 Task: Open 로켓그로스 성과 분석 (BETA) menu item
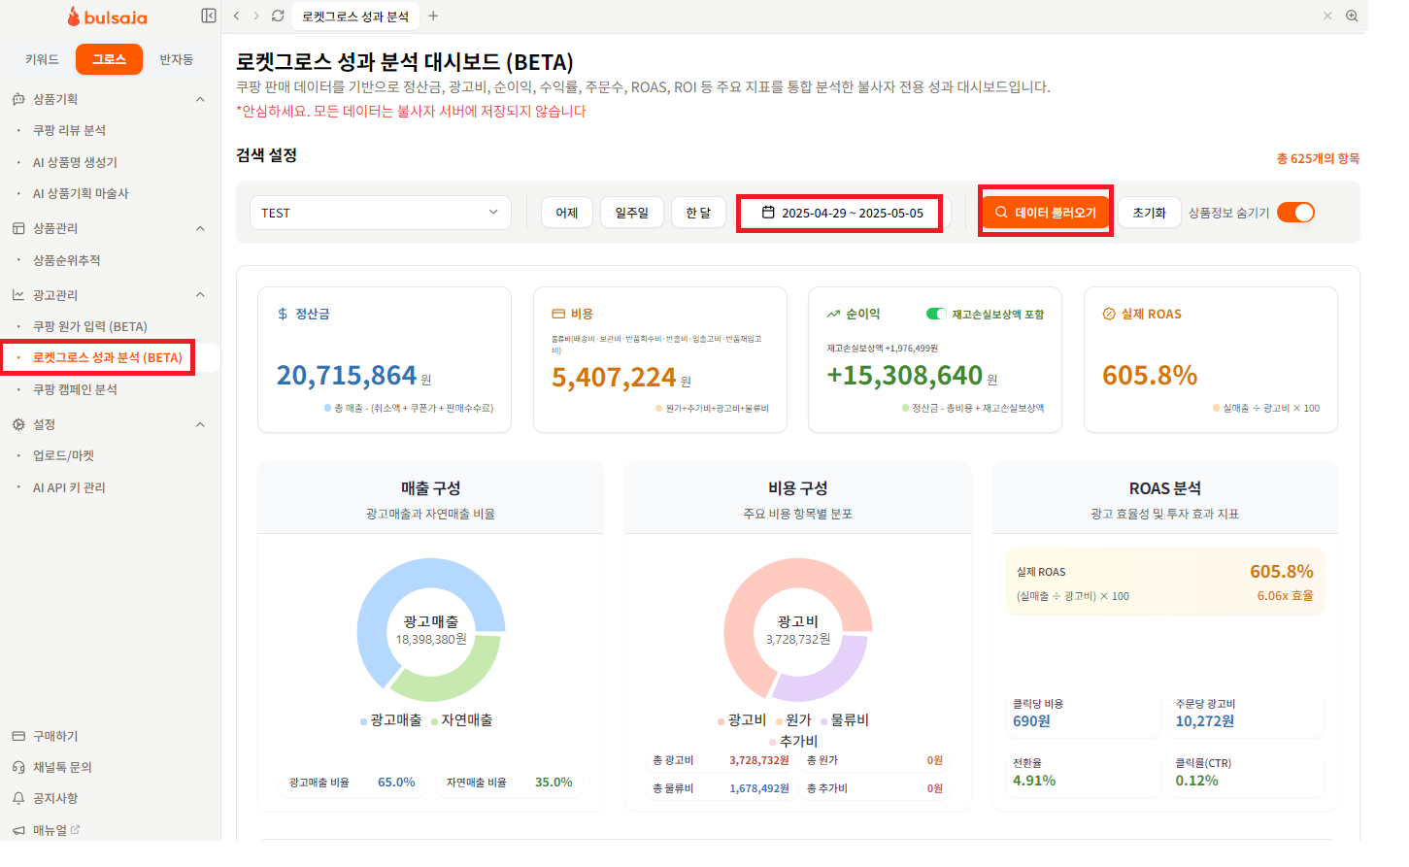pos(108,357)
